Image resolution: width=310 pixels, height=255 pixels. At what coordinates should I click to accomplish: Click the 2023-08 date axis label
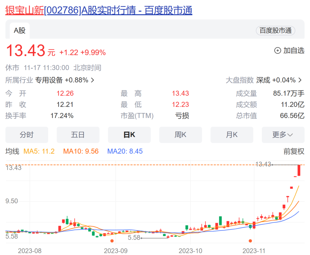pos(30,251)
